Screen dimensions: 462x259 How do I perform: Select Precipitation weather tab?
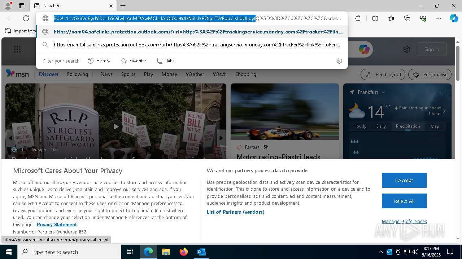point(408,126)
